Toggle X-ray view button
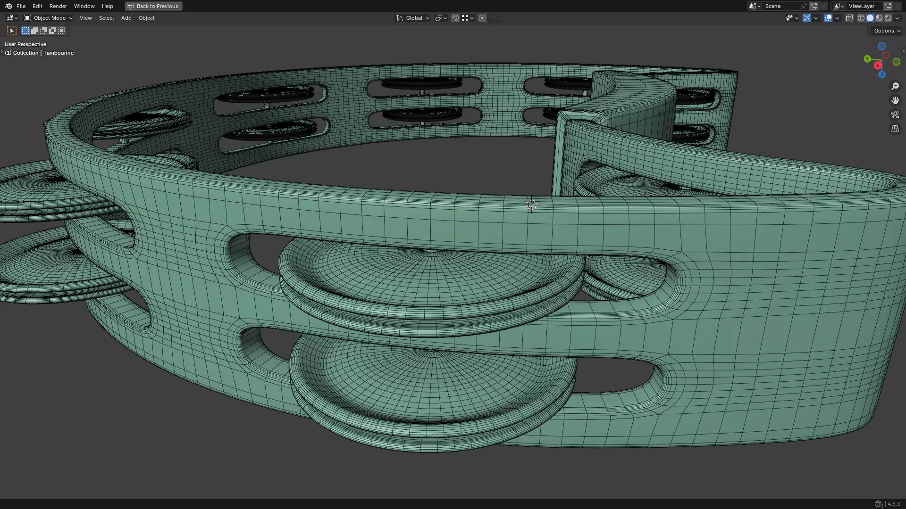906x509 pixels. click(x=849, y=18)
